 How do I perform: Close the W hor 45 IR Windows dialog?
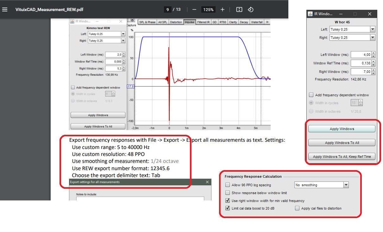tap(370, 14)
